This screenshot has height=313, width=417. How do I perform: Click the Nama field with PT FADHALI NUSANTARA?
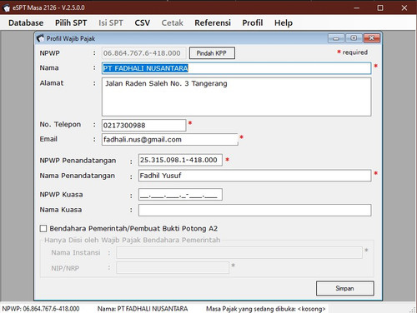(x=236, y=68)
